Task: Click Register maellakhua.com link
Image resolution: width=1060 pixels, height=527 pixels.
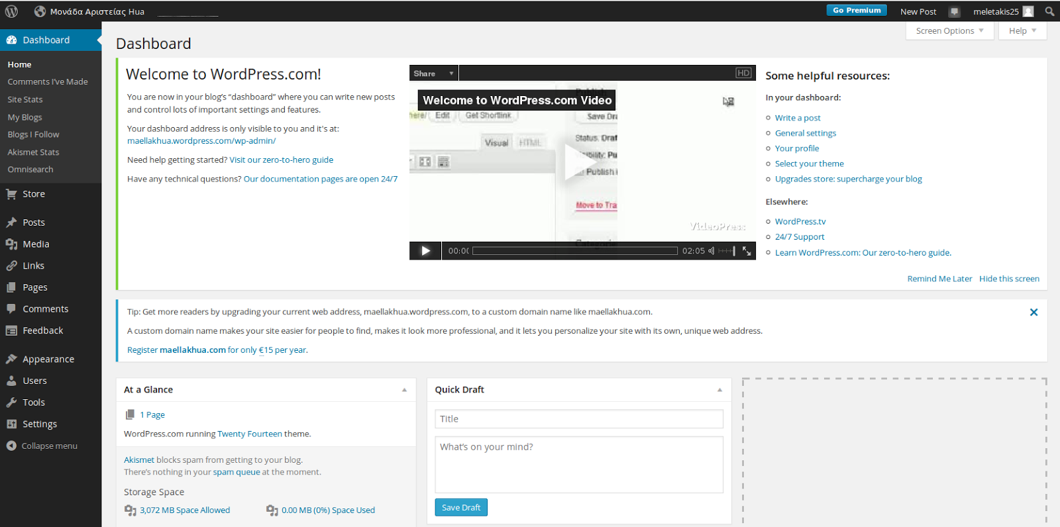Action: click(x=217, y=350)
